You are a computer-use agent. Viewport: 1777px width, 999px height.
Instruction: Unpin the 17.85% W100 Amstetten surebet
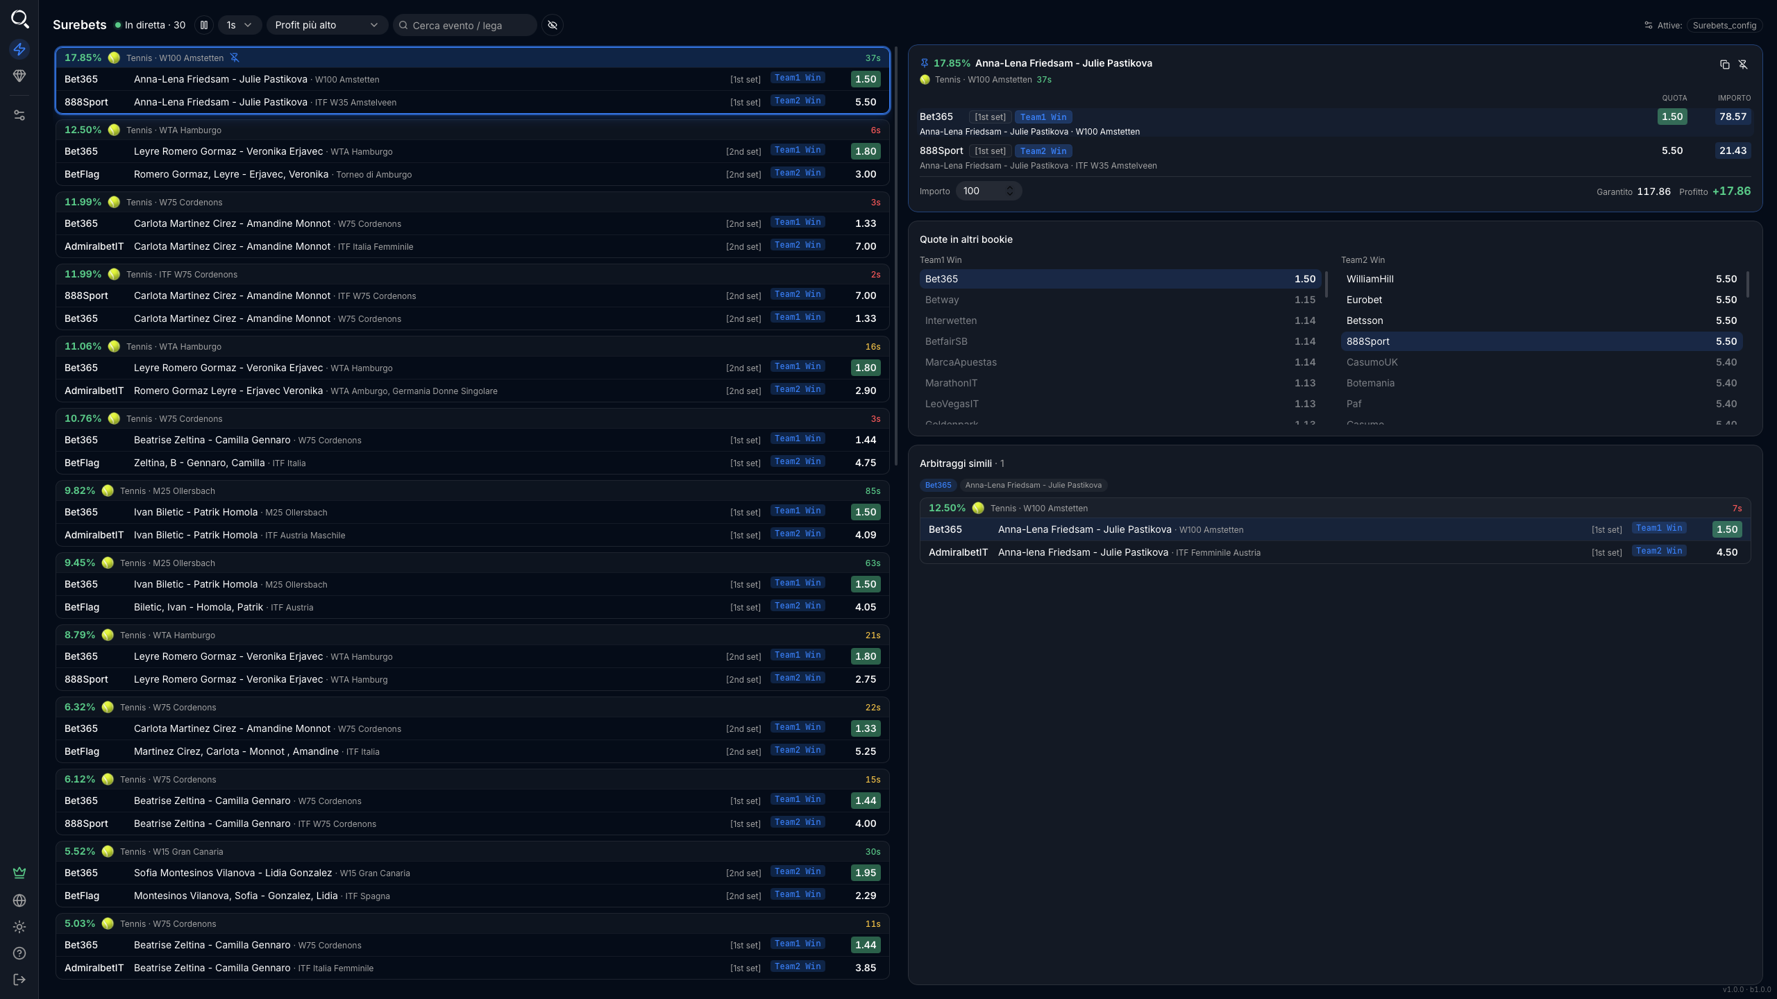click(x=235, y=58)
